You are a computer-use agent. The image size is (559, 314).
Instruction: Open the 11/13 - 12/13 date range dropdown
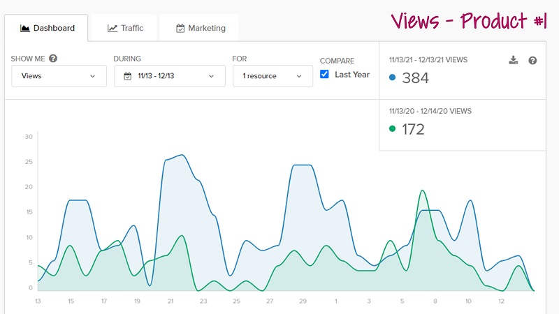[x=170, y=76]
